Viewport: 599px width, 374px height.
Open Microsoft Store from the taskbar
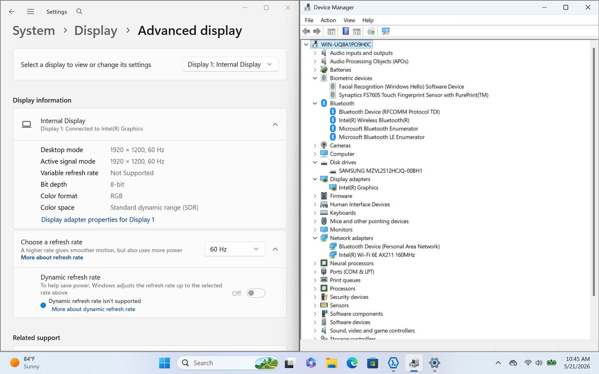point(372,363)
